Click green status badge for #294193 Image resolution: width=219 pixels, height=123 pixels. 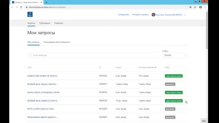coord(174,101)
